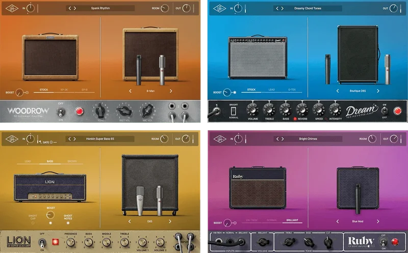The image size is (408, 253).
Task: Select the Boutique D65 cabinet image
Action: pos(358,54)
